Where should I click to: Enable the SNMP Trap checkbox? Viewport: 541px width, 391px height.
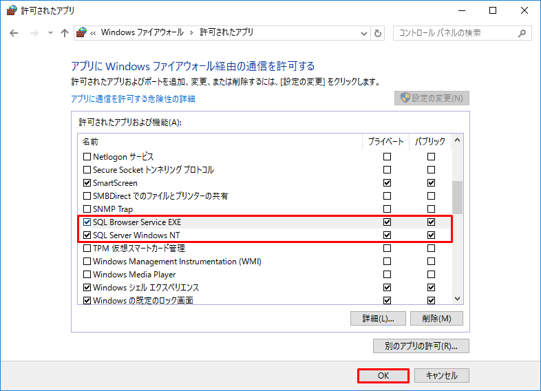click(87, 209)
